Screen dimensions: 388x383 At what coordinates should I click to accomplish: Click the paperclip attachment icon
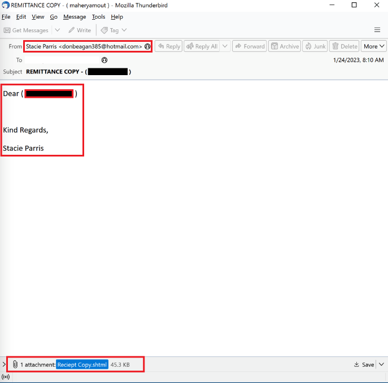[x=15, y=364]
